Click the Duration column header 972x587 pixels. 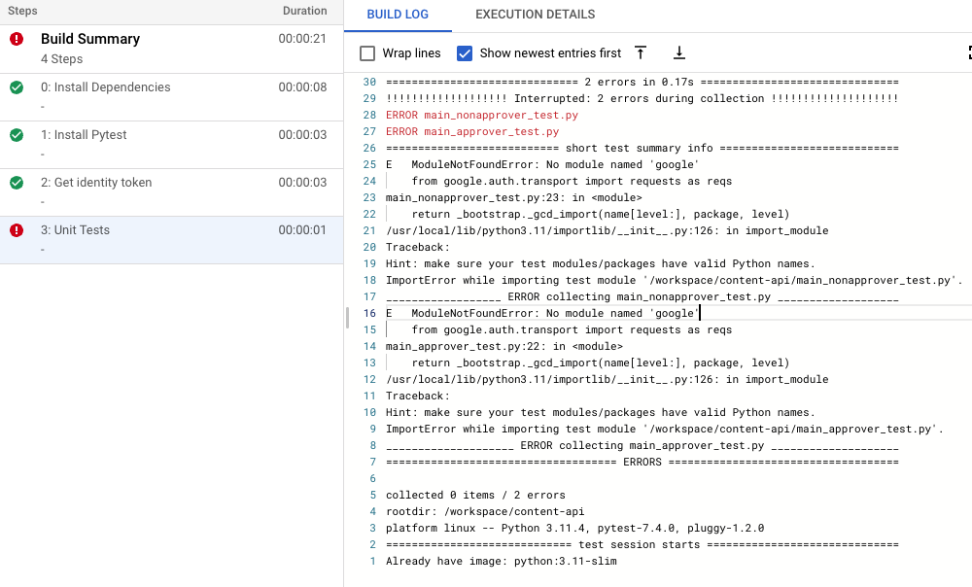pos(304,11)
